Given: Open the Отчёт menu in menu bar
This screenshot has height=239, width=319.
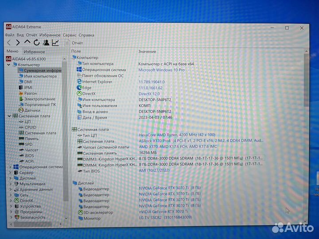Looking at the screenshot, I should click(x=31, y=35).
